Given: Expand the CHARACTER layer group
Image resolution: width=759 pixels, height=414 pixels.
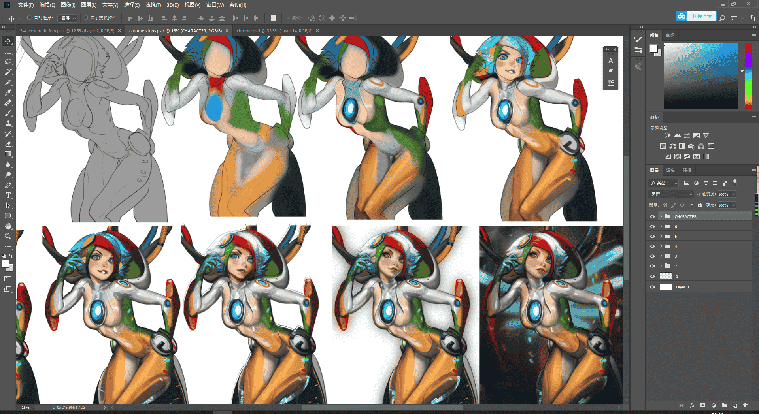Looking at the screenshot, I should point(661,216).
